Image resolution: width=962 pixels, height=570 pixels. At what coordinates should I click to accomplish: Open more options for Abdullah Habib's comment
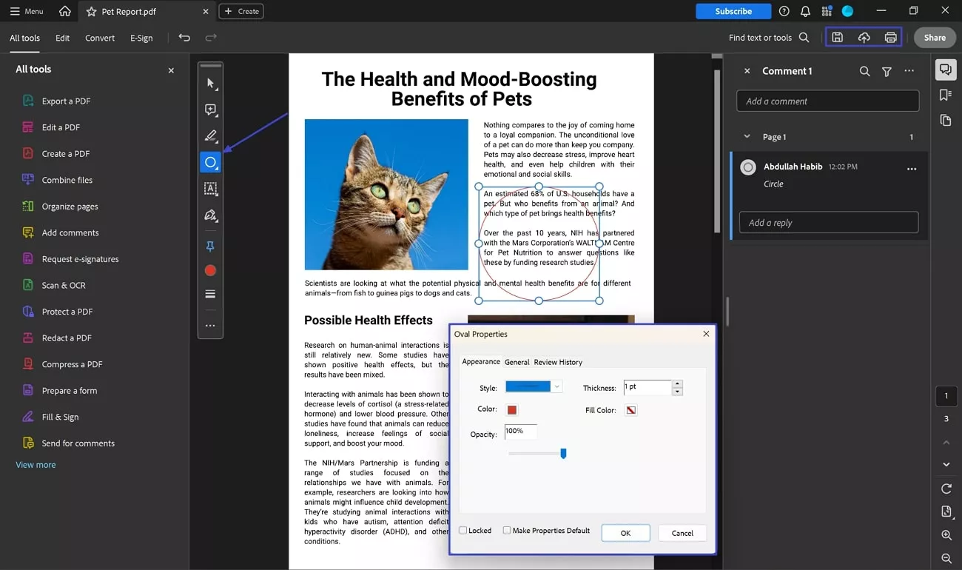pyautogui.click(x=912, y=169)
